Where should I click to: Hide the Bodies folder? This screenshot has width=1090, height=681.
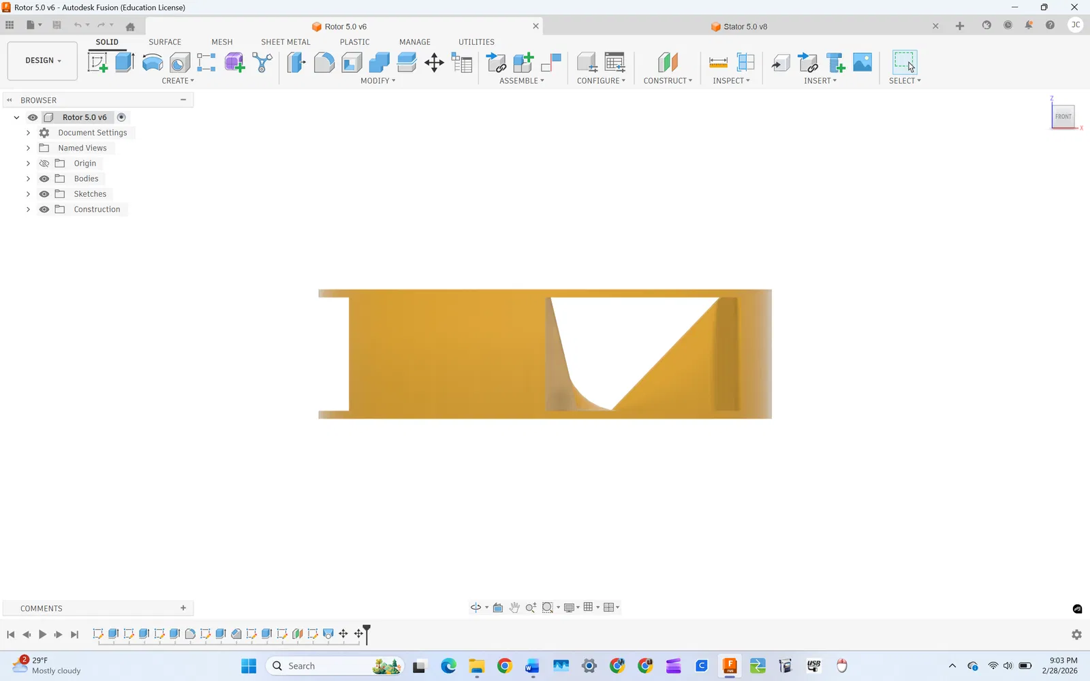44,178
